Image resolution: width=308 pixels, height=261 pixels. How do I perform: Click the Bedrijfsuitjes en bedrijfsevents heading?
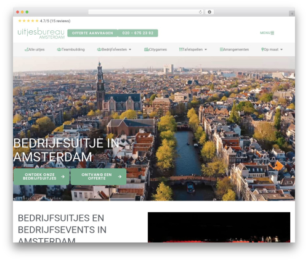click(62, 228)
